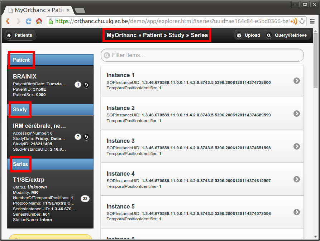Image resolution: width=320 pixels, height=241 pixels.
Task: Click the browser forward arrow
Action: (18, 21)
